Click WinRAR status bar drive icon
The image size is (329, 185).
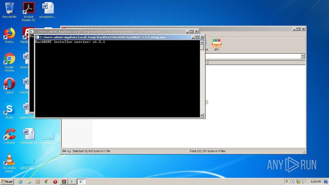(64, 151)
